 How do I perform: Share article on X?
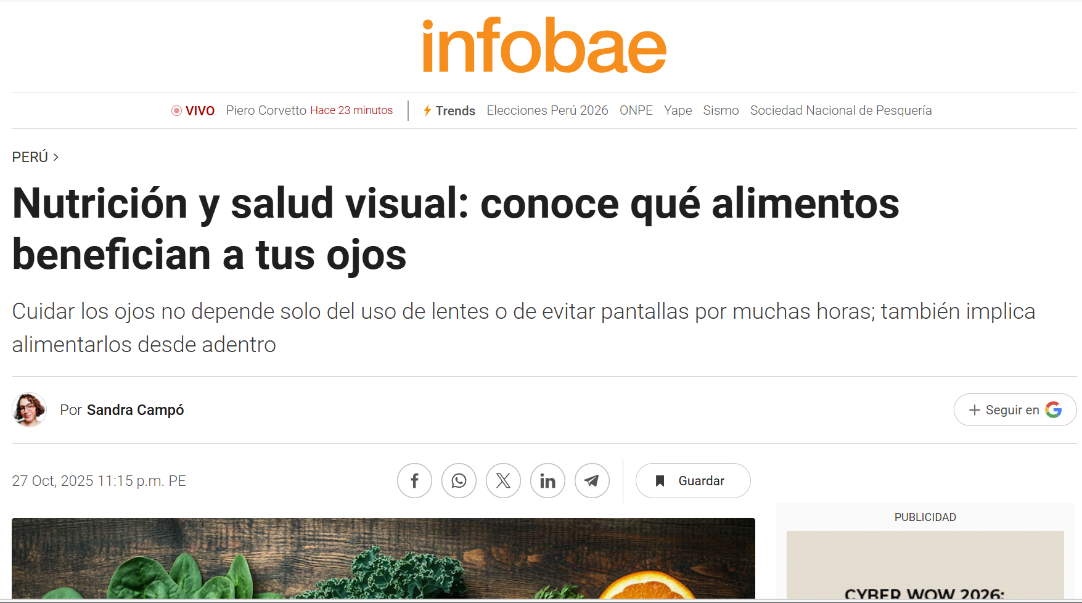coord(503,481)
